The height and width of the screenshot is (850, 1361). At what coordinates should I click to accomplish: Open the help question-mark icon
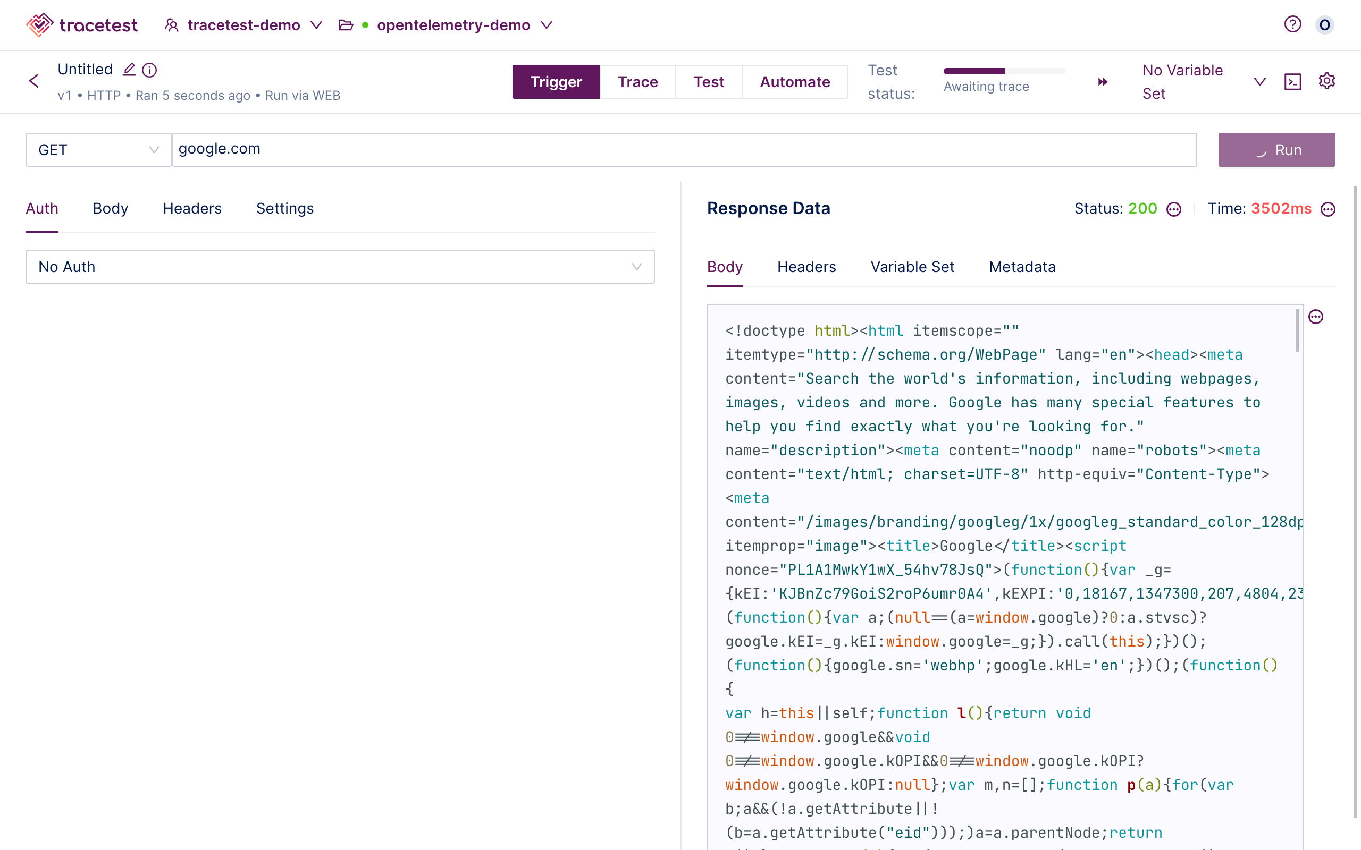(1292, 24)
